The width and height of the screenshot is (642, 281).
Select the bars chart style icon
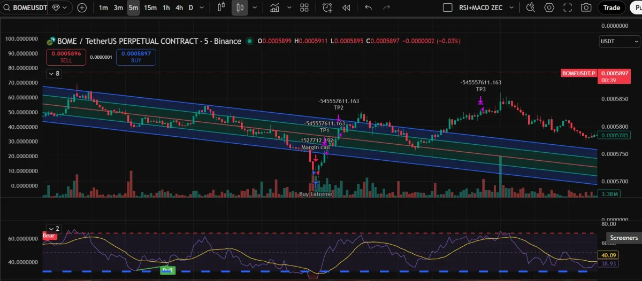point(221,8)
